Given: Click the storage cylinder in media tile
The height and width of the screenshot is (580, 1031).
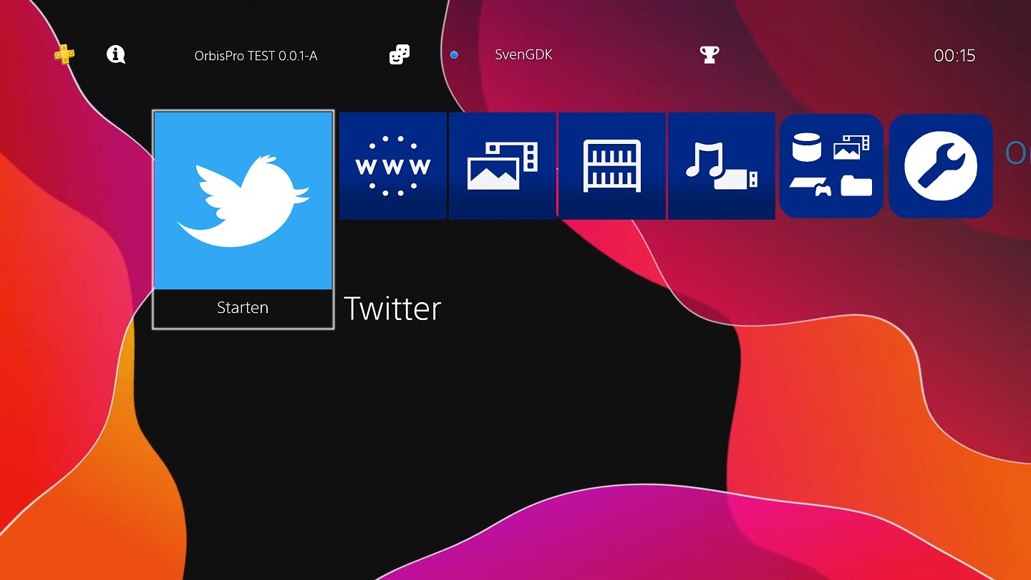Looking at the screenshot, I should [807, 147].
